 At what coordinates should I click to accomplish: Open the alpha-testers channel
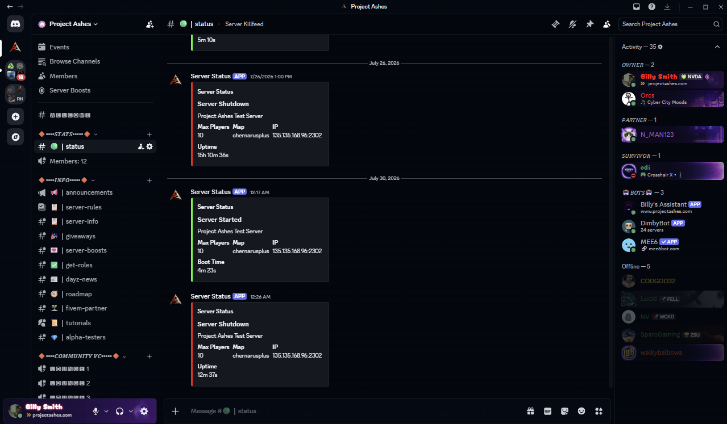pyautogui.click(x=95, y=337)
